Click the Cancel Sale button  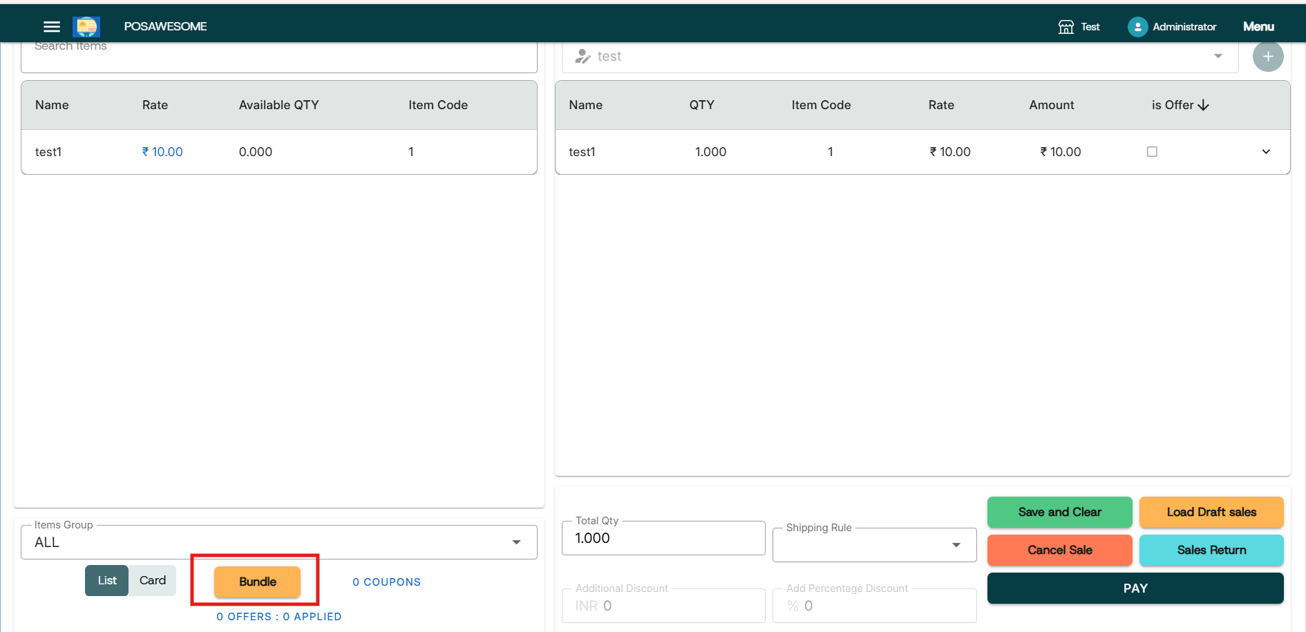coord(1059,550)
